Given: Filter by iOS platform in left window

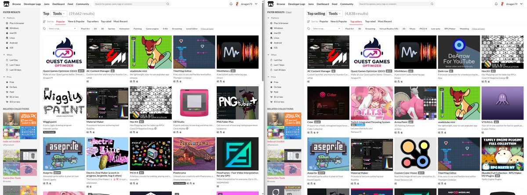Looking at the screenshot, I should pos(10,48).
